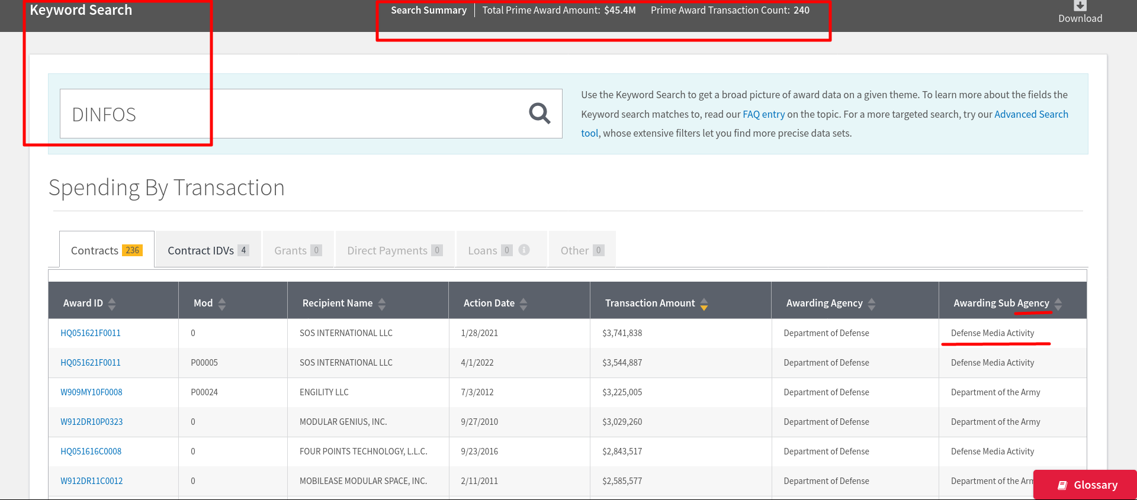Click the Download icon in the header
This screenshot has width=1137, height=500.
tap(1080, 6)
